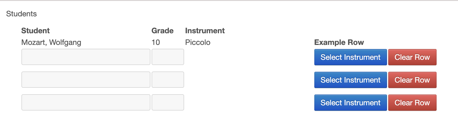This screenshot has width=458, height=119.
Task: Click the Mozart, Wolfgang example name
Action: point(51,43)
